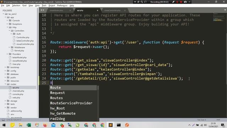Viewport: 227px width, 128px height.
Task: Open the File menu
Action: click(2, 6)
